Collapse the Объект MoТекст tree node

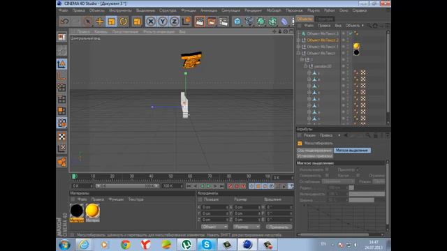tap(298, 53)
